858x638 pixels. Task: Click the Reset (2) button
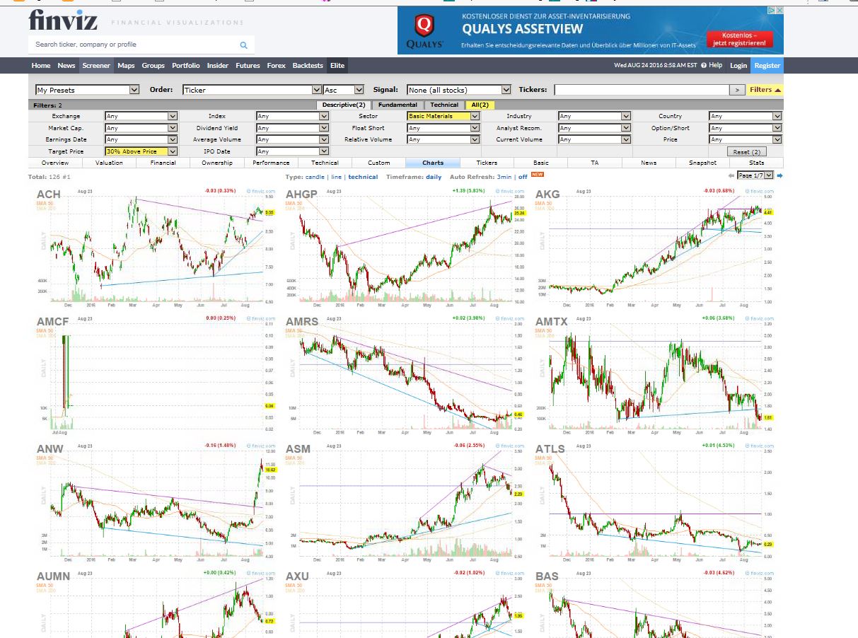[746, 152]
